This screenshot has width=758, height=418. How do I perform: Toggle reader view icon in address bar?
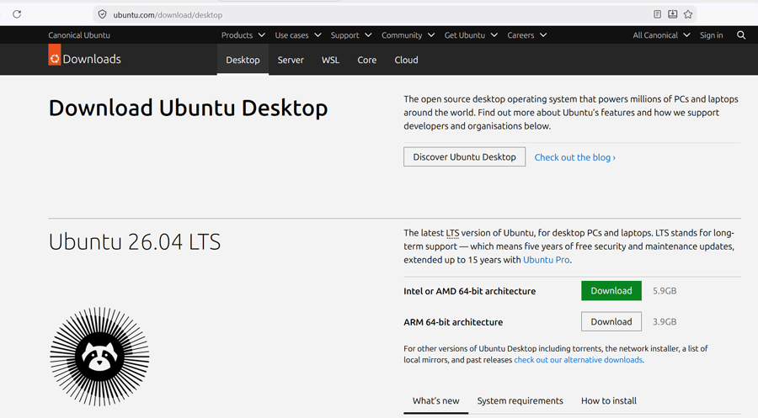tap(657, 14)
